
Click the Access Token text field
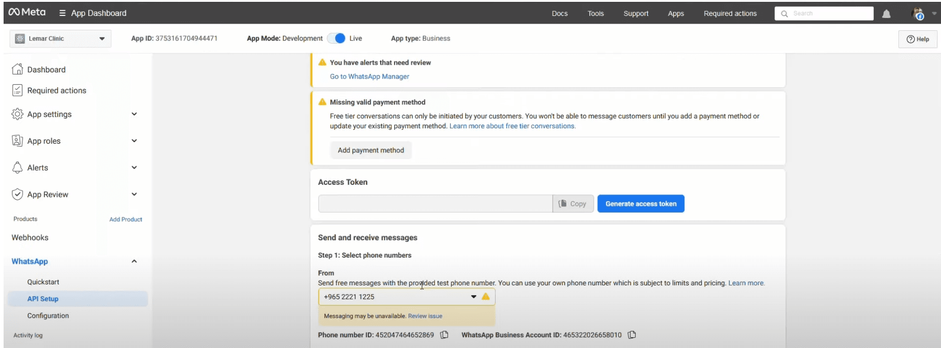435,204
